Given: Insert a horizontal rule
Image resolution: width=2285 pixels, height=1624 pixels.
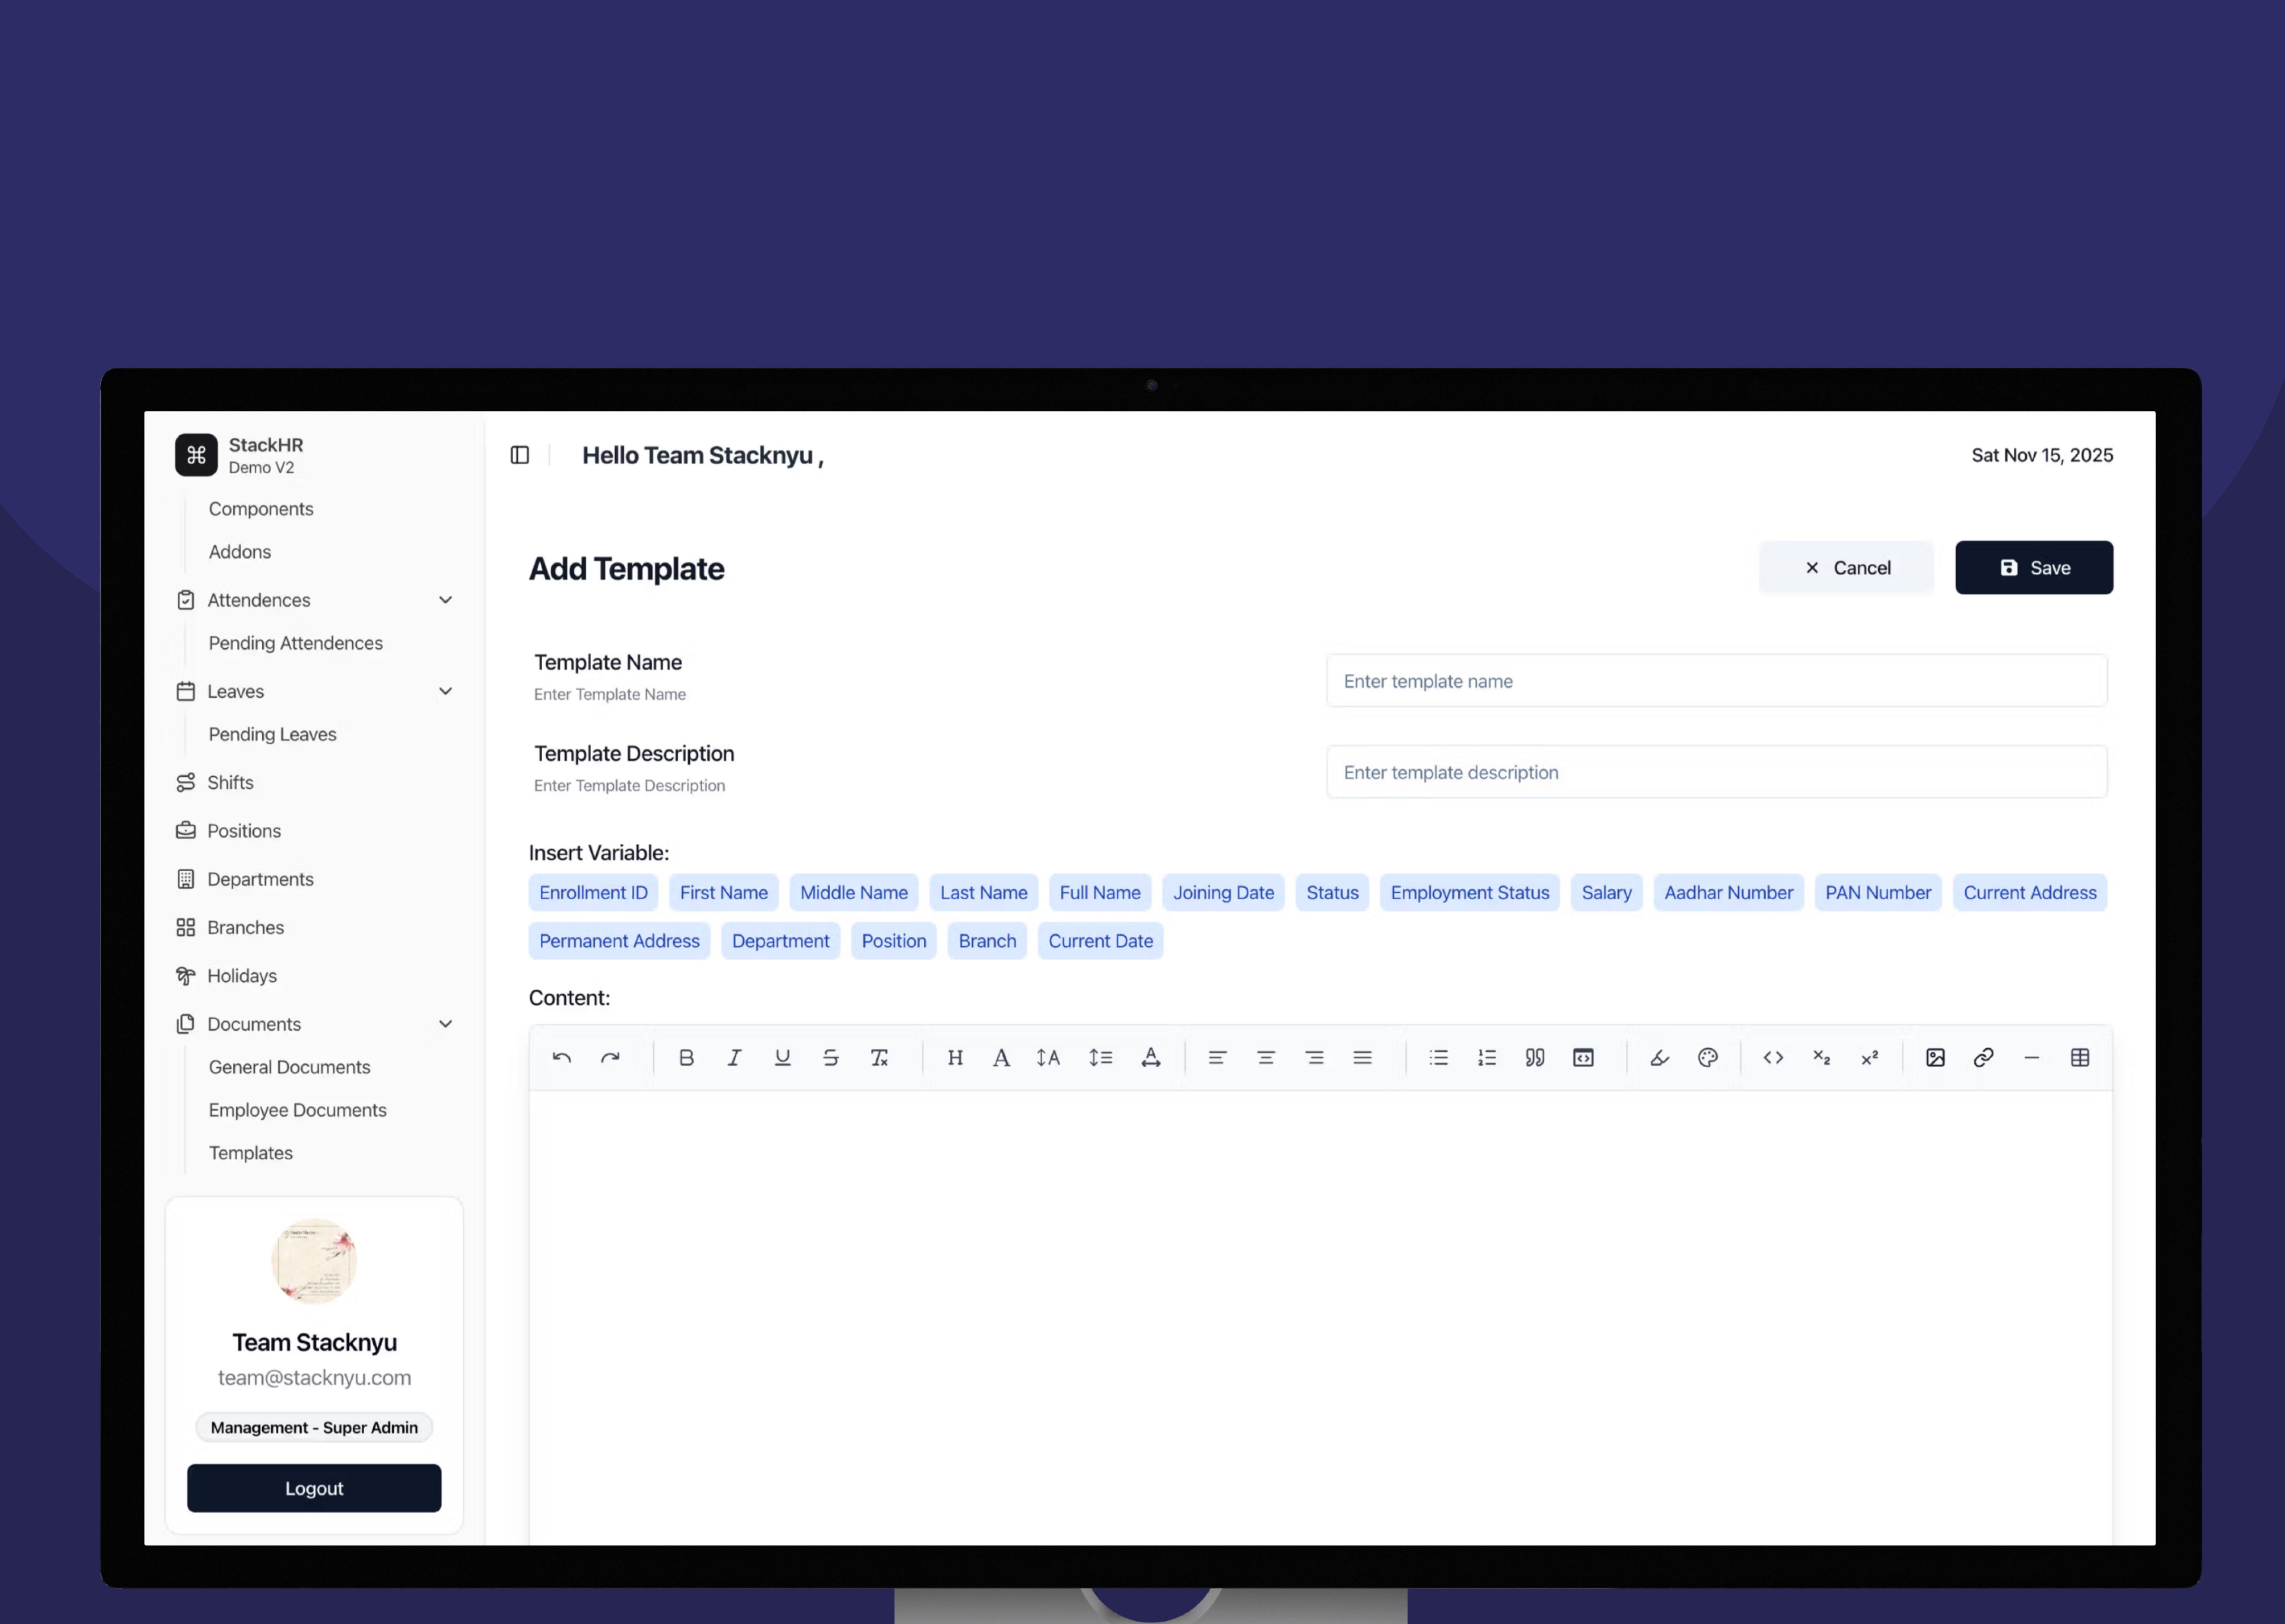Looking at the screenshot, I should (x=2032, y=1057).
